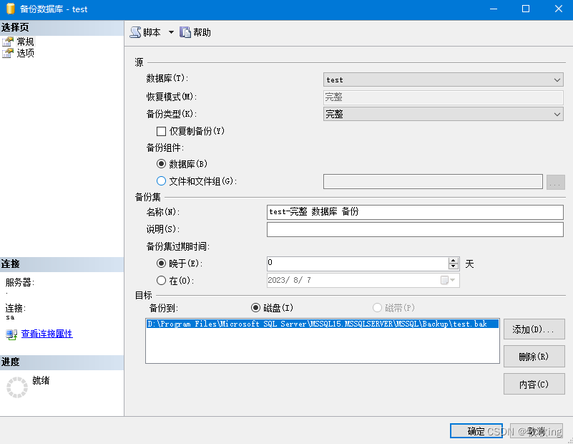Click the 帮助 help icon

[185, 32]
